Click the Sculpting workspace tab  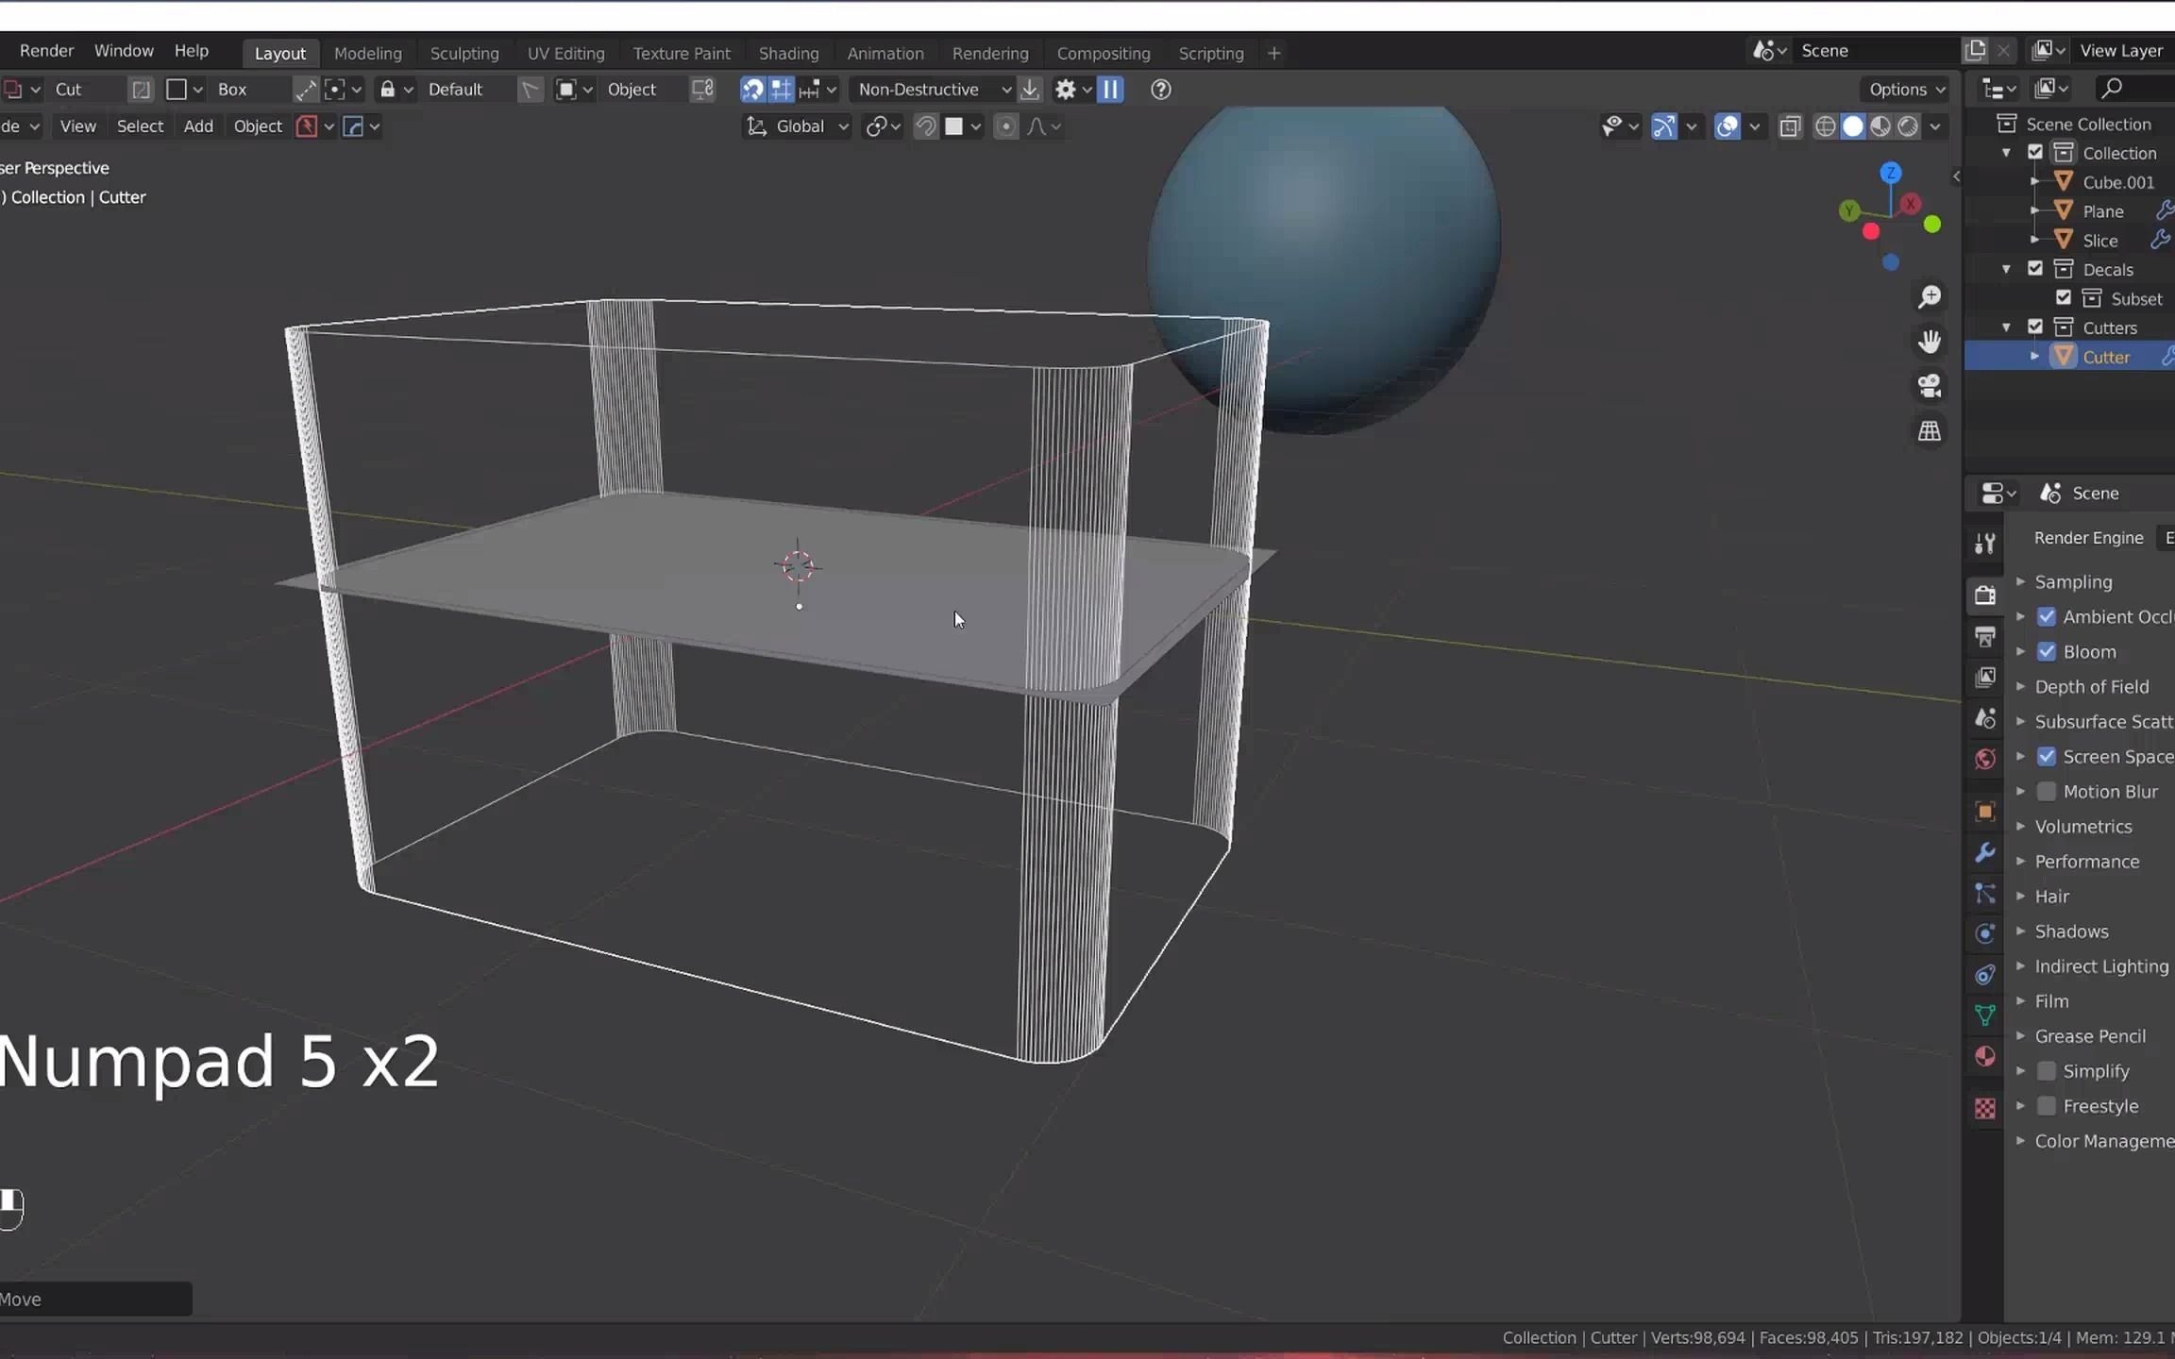click(x=464, y=52)
